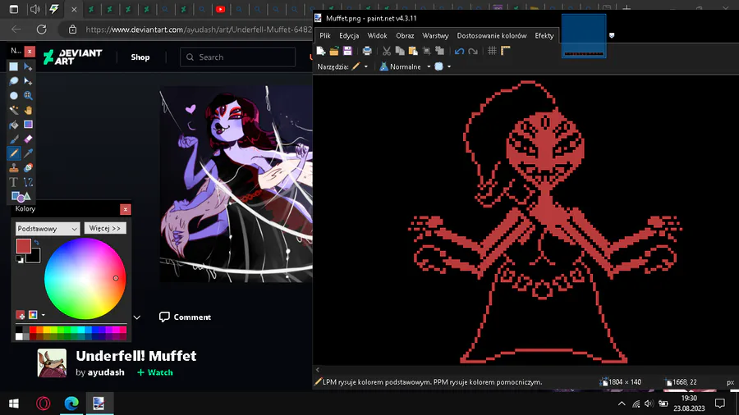Viewport: 739px width, 415px height.
Task: Select the Text tool
Action: coord(14,182)
